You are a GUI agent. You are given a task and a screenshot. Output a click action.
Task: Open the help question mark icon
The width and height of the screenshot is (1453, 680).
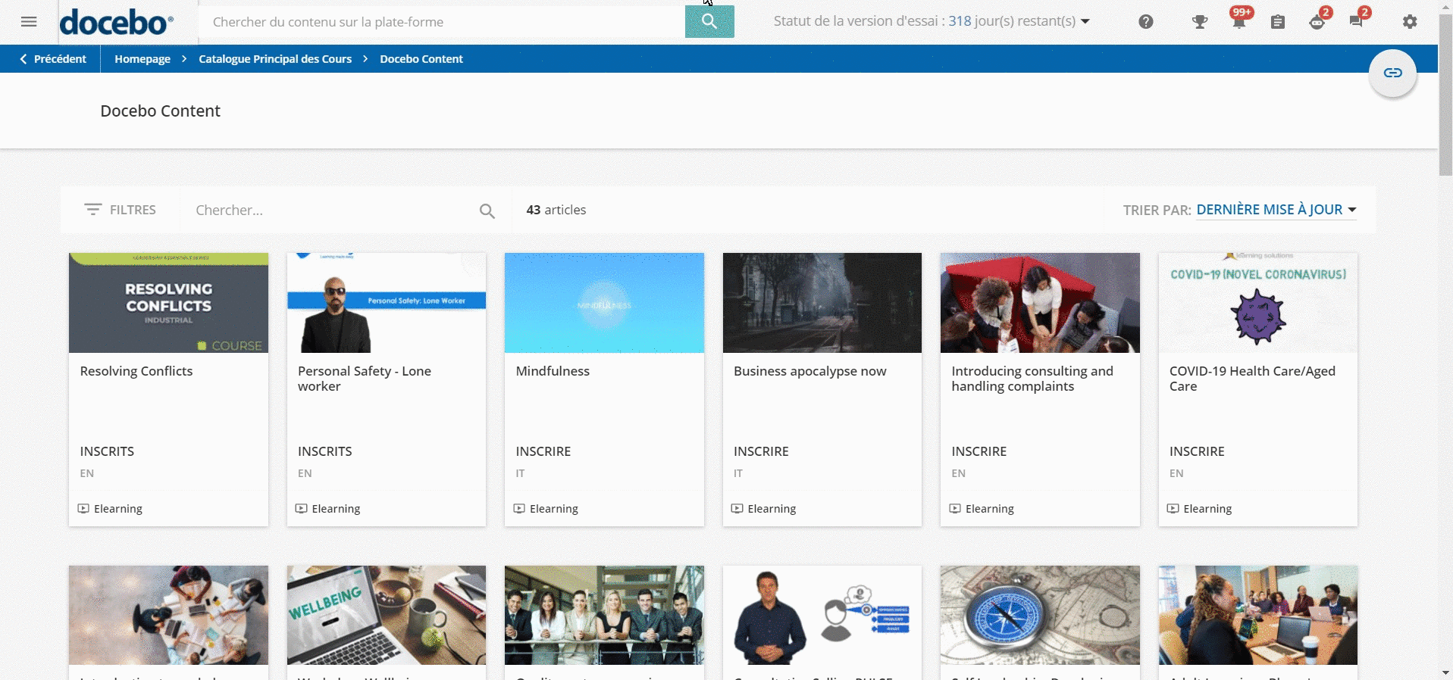(x=1146, y=22)
